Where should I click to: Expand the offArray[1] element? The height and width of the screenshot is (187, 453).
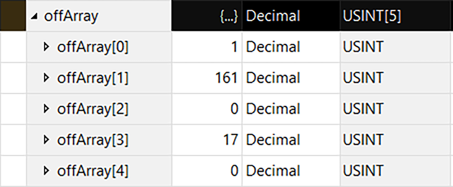(x=47, y=78)
